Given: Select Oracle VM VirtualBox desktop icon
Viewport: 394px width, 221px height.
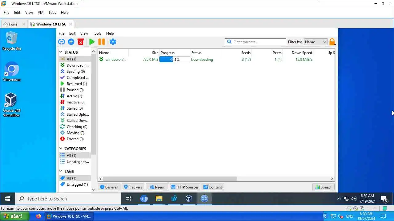Looking at the screenshot, I should click(x=12, y=105).
